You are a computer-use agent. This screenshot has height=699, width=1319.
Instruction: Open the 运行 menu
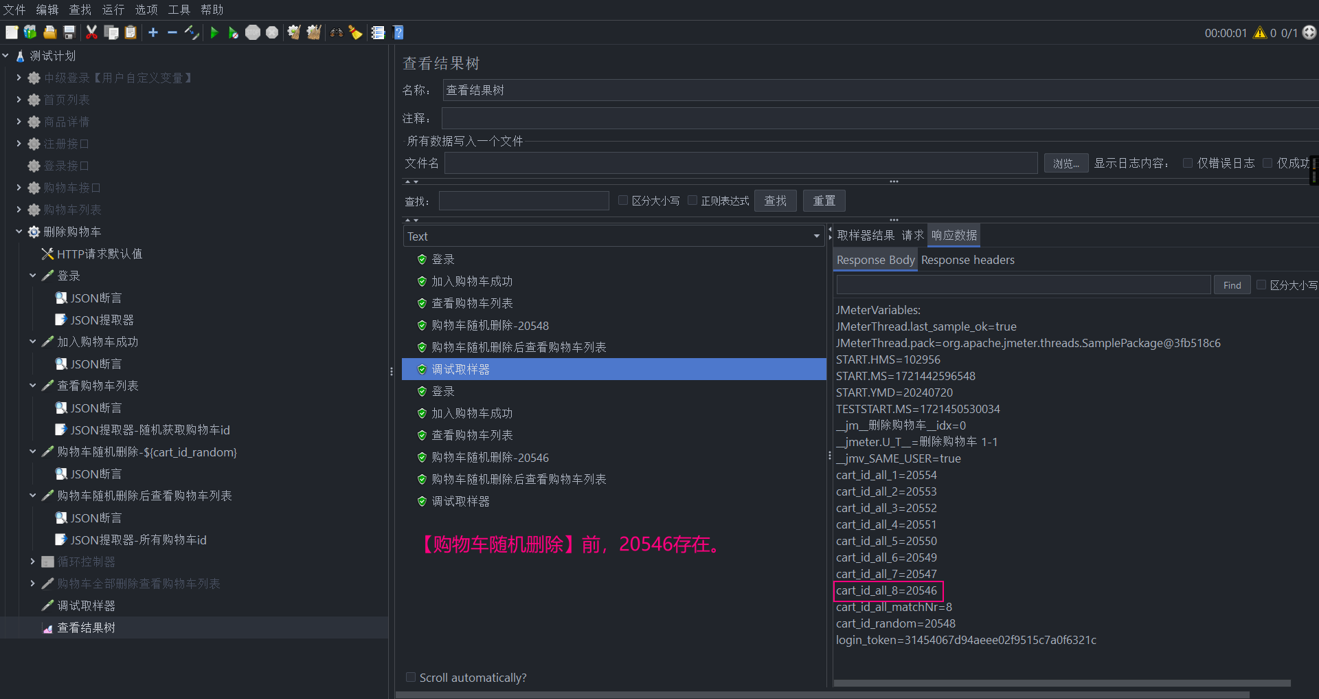[x=113, y=10]
